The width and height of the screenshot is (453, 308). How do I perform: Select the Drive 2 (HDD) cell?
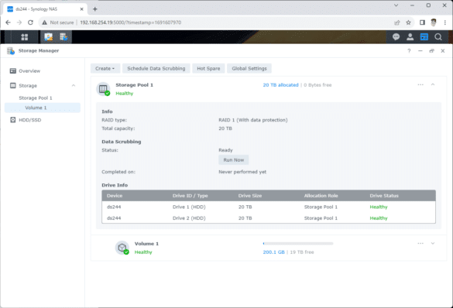[x=189, y=218]
